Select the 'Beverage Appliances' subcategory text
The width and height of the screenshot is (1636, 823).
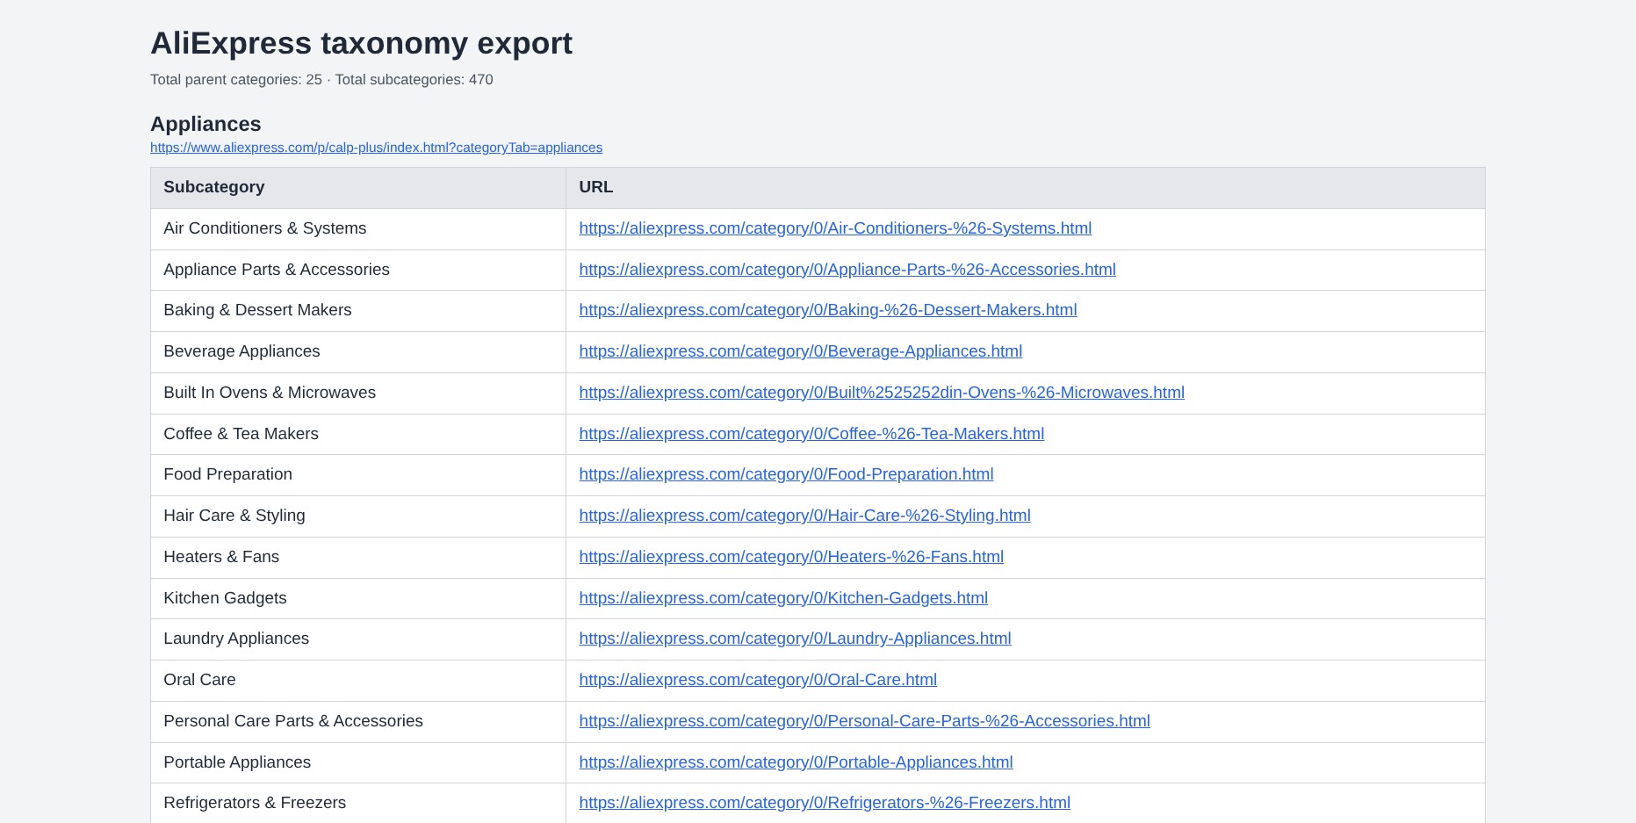(x=241, y=351)
